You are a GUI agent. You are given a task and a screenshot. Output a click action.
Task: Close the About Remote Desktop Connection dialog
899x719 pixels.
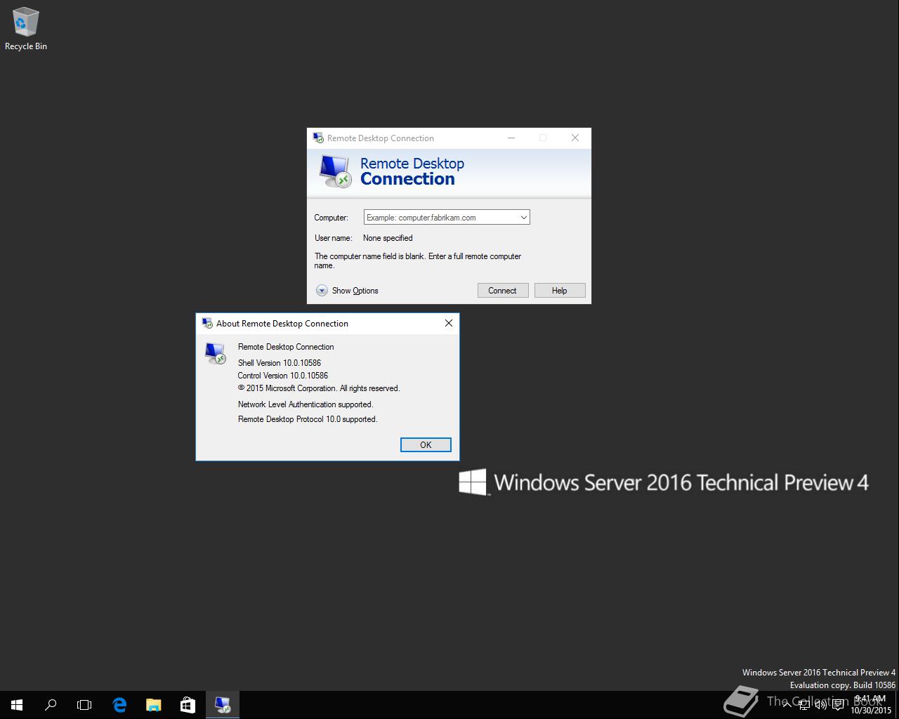[x=449, y=323]
